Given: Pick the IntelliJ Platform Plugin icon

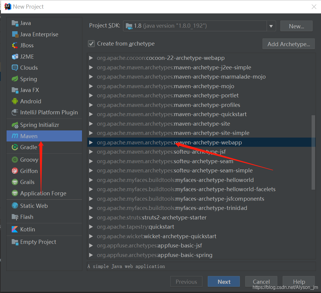Looking at the screenshot, I should coord(15,112).
